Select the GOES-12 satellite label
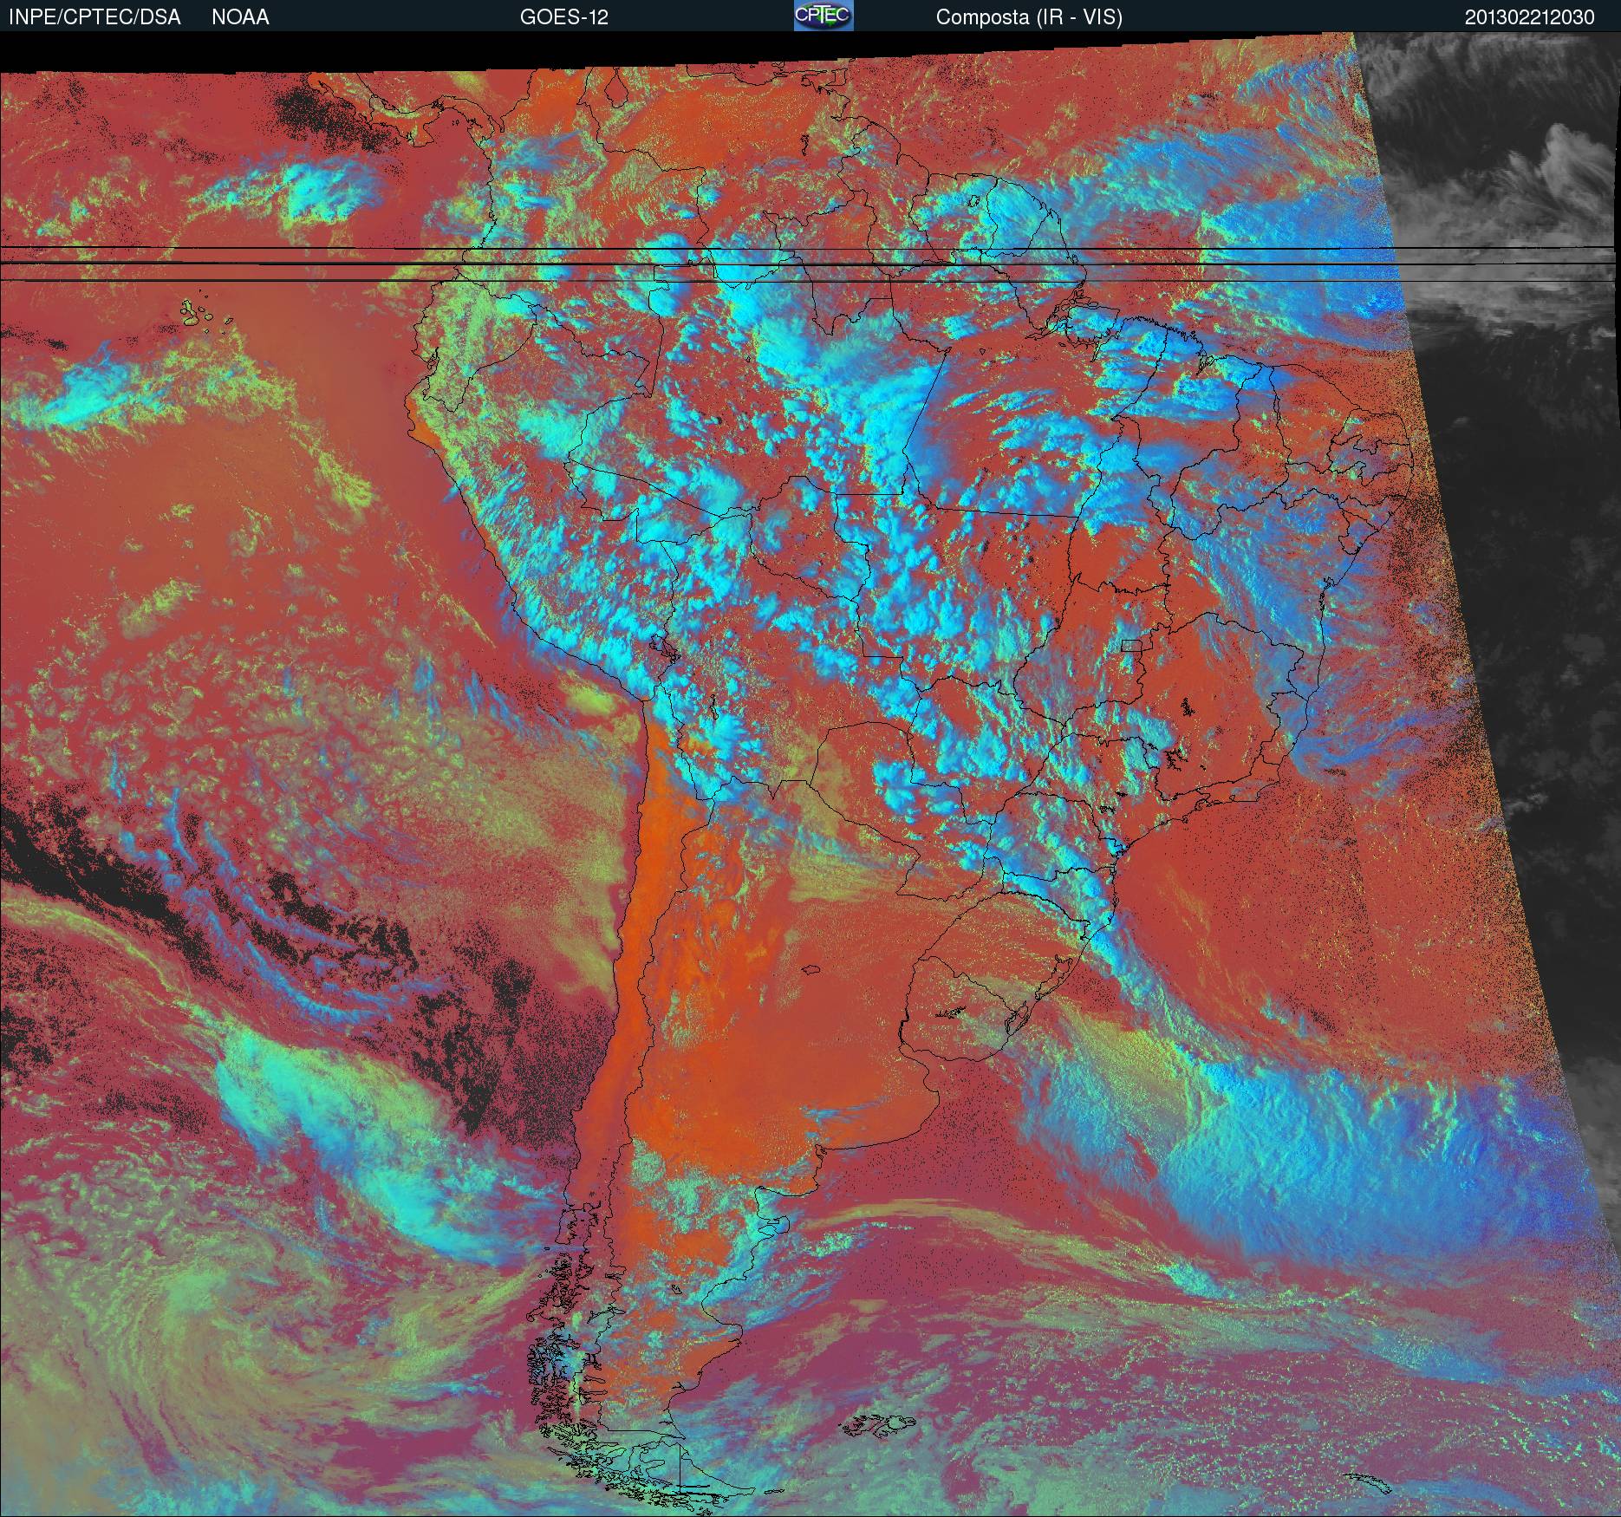 point(563,17)
